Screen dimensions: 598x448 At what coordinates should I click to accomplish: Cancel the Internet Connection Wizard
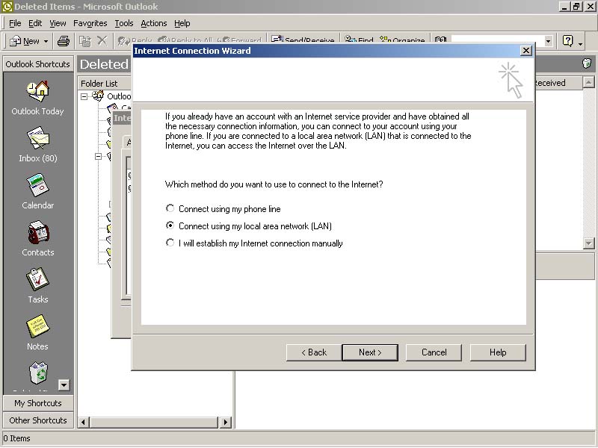coord(434,352)
